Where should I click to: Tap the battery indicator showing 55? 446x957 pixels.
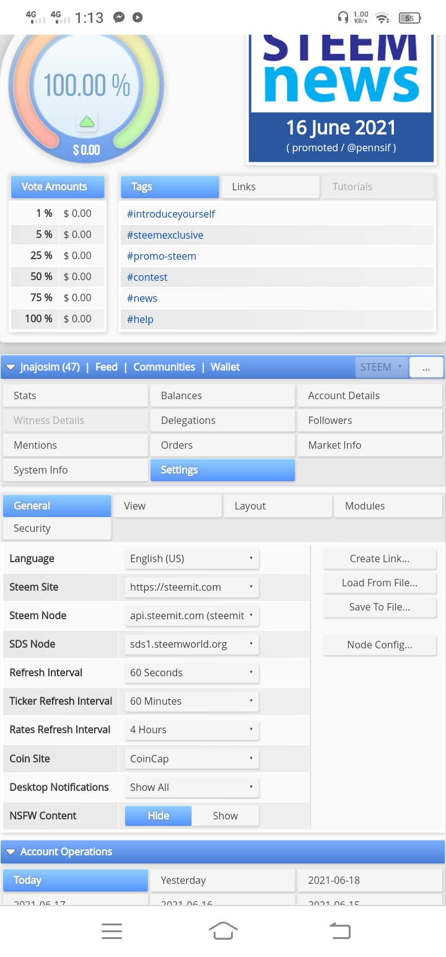(409, 18)
